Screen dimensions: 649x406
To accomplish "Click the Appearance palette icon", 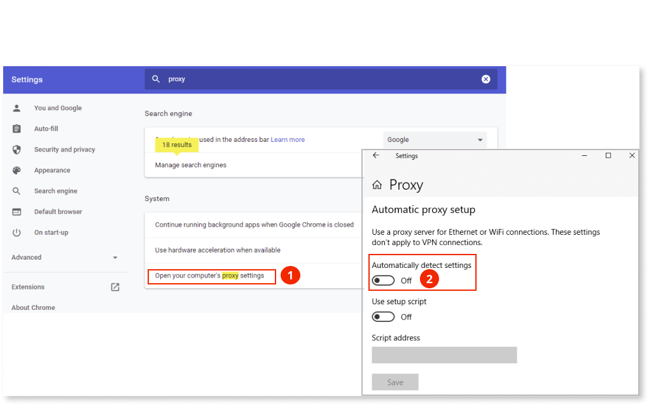I will click(x=17, y=171).
